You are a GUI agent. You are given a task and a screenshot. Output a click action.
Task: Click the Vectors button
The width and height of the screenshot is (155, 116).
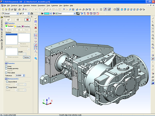(x=26, y=57)
